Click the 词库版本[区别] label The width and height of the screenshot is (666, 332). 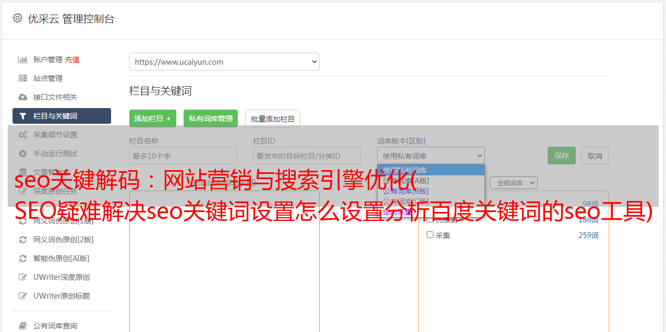401,141
